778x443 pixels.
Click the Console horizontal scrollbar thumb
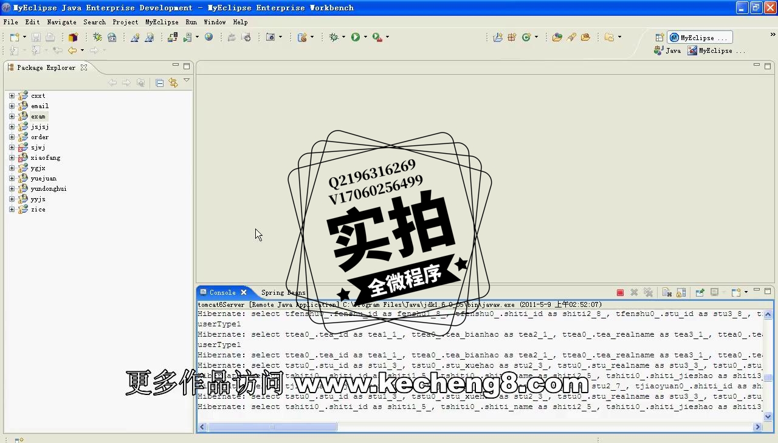click(x=272, y=427)
